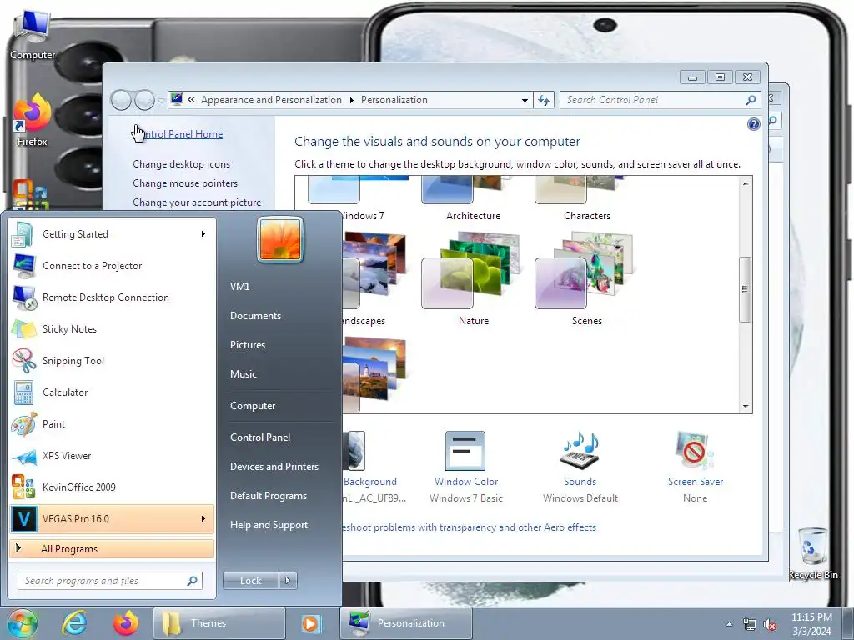Image resolution: width=854 pixels, height=640 pixels.
Task: Click the Start orb button
Action: pyautogui.click(x=23, y=623)
